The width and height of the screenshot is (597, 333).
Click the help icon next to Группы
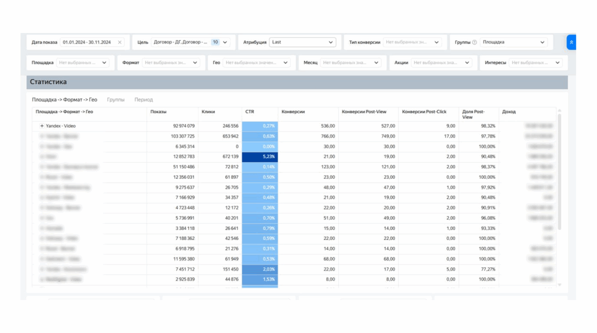click(x=475, y=43)
